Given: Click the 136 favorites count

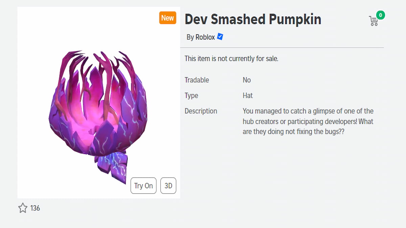Looking at the screenshot, I should [35, 208].
